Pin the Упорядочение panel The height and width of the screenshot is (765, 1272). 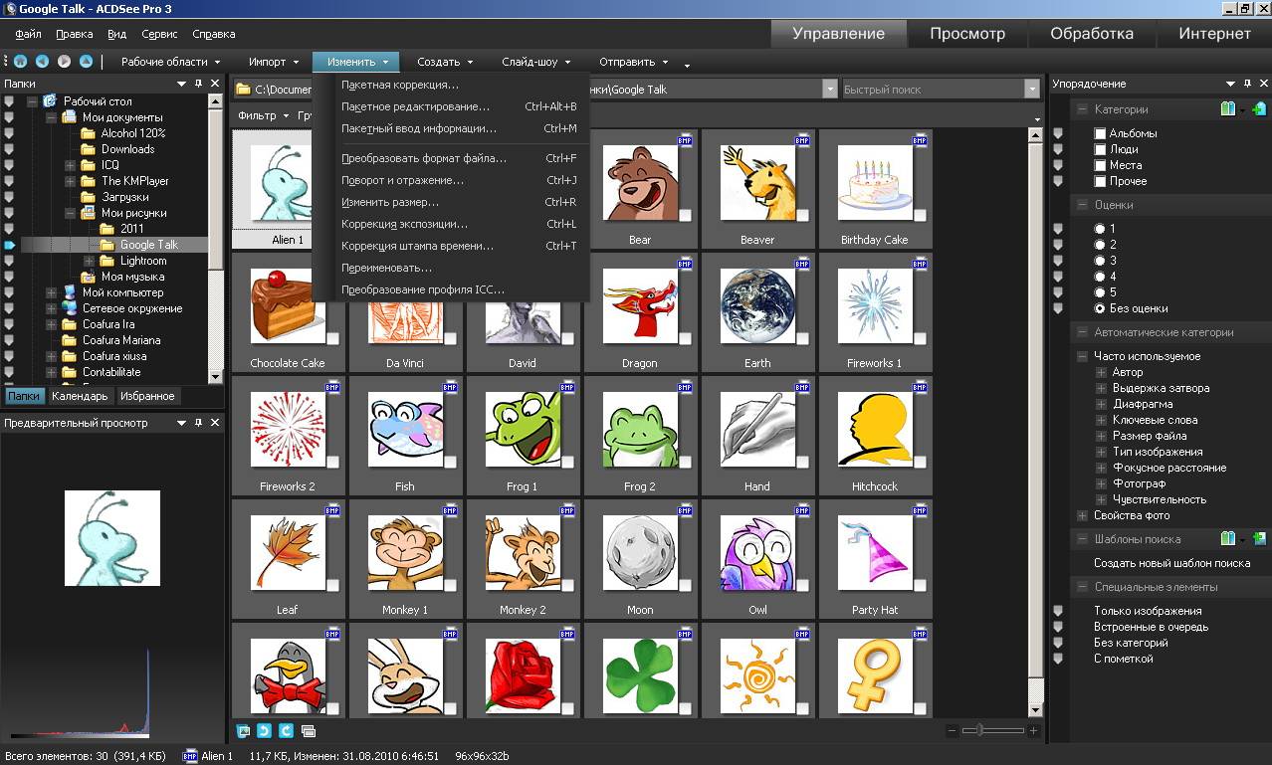point(1246,85)
